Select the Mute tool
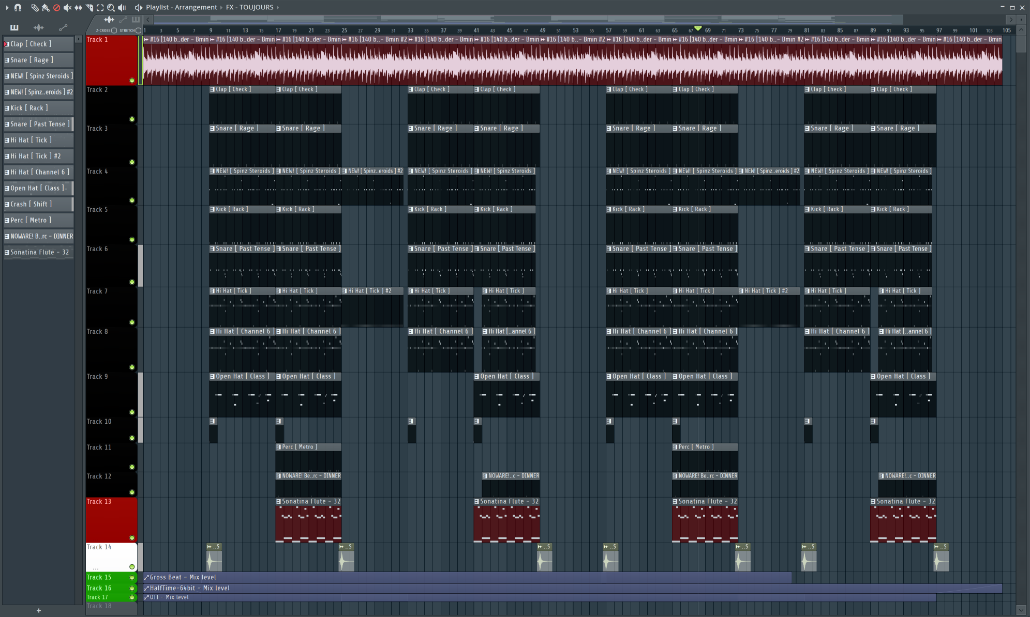 (x=67, y=7)
